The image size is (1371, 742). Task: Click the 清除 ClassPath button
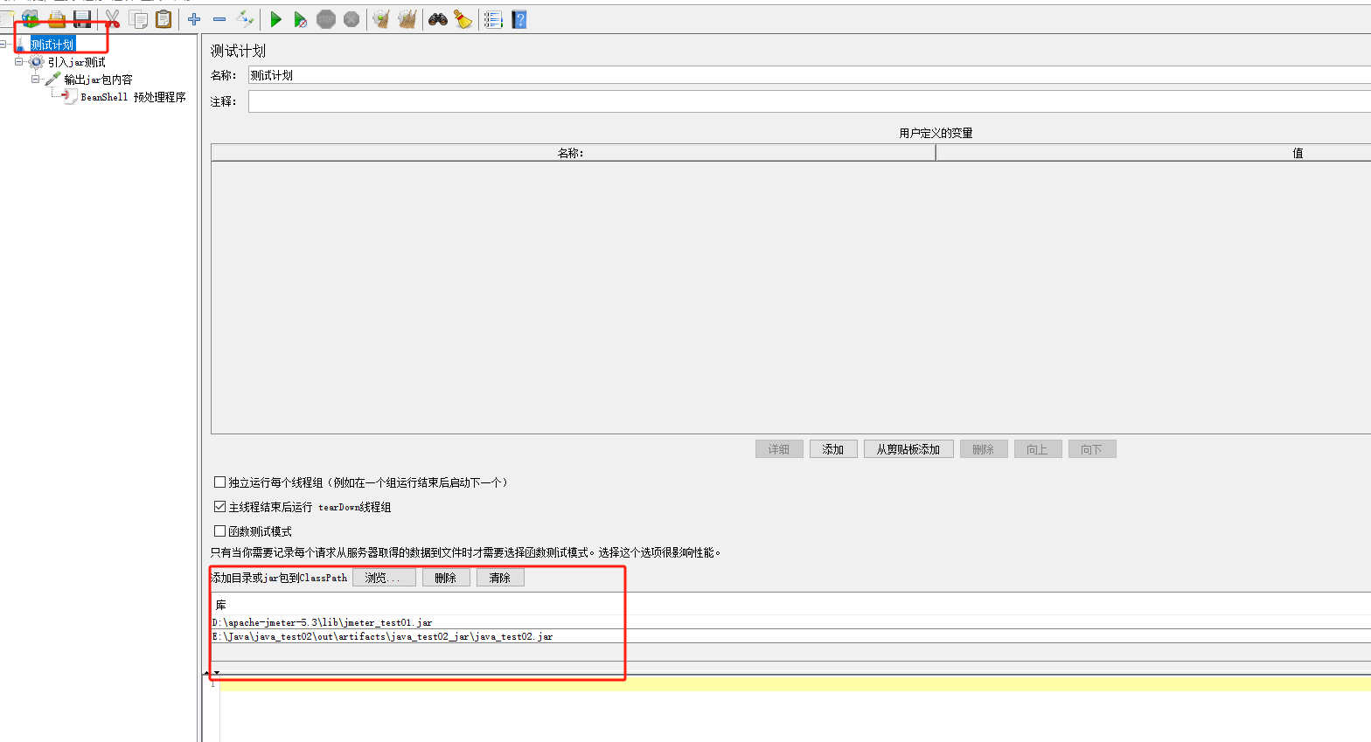click(500, 578)
